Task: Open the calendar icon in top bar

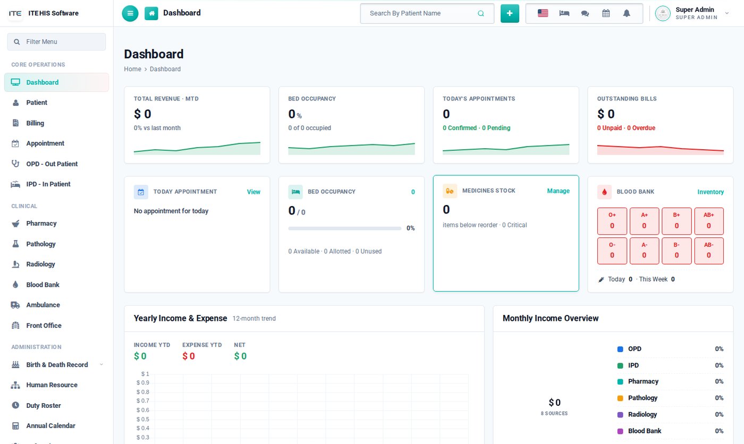Action: 606,13
